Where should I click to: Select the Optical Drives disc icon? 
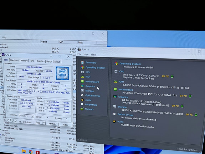[x=82, y=95]
